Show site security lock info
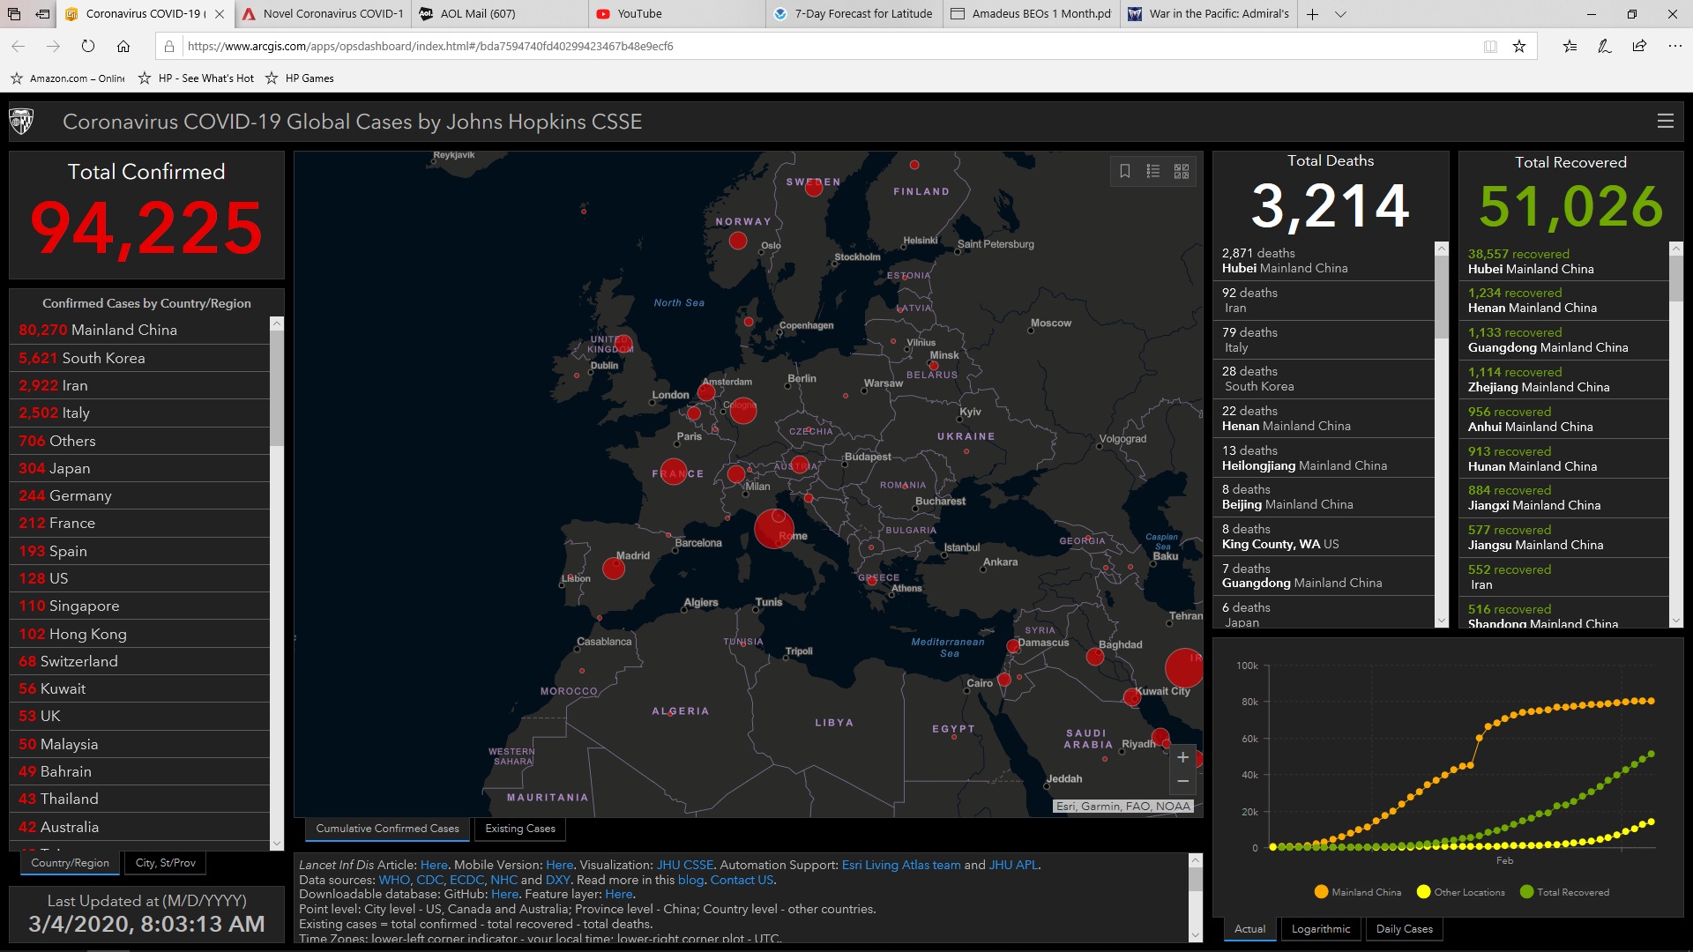Viewport: 1693px width, 952px height. coord(169,47)
